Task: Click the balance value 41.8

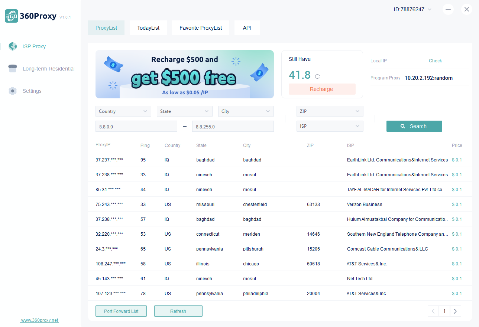Action: click(x=300, y=75)
